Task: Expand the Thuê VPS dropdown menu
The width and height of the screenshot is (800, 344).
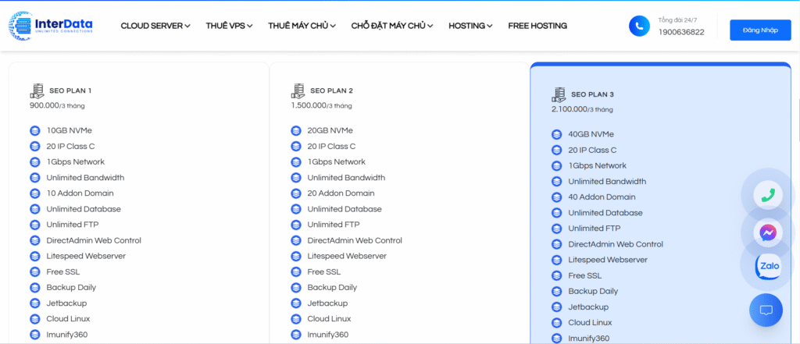Action: pos(229,26)
